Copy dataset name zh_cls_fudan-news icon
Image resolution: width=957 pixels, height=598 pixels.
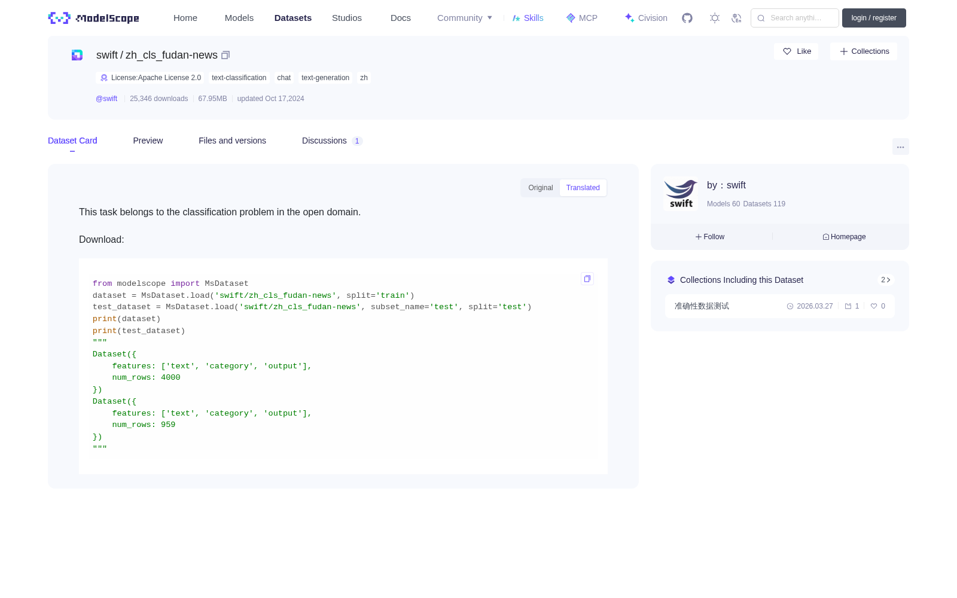225,55
